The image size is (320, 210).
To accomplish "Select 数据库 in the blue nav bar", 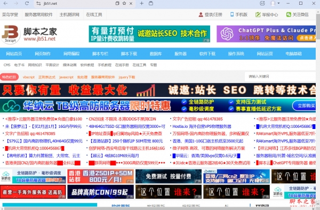I will pos(156,54).
